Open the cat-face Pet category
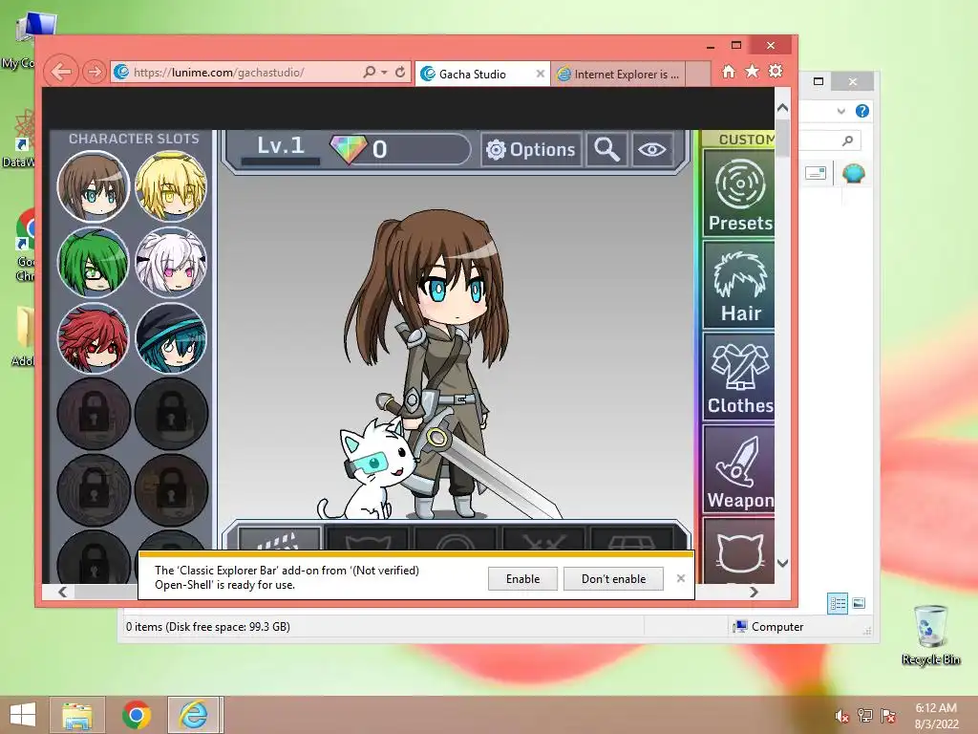This screenshot has height=734, width=978. [x=739, y=551]
